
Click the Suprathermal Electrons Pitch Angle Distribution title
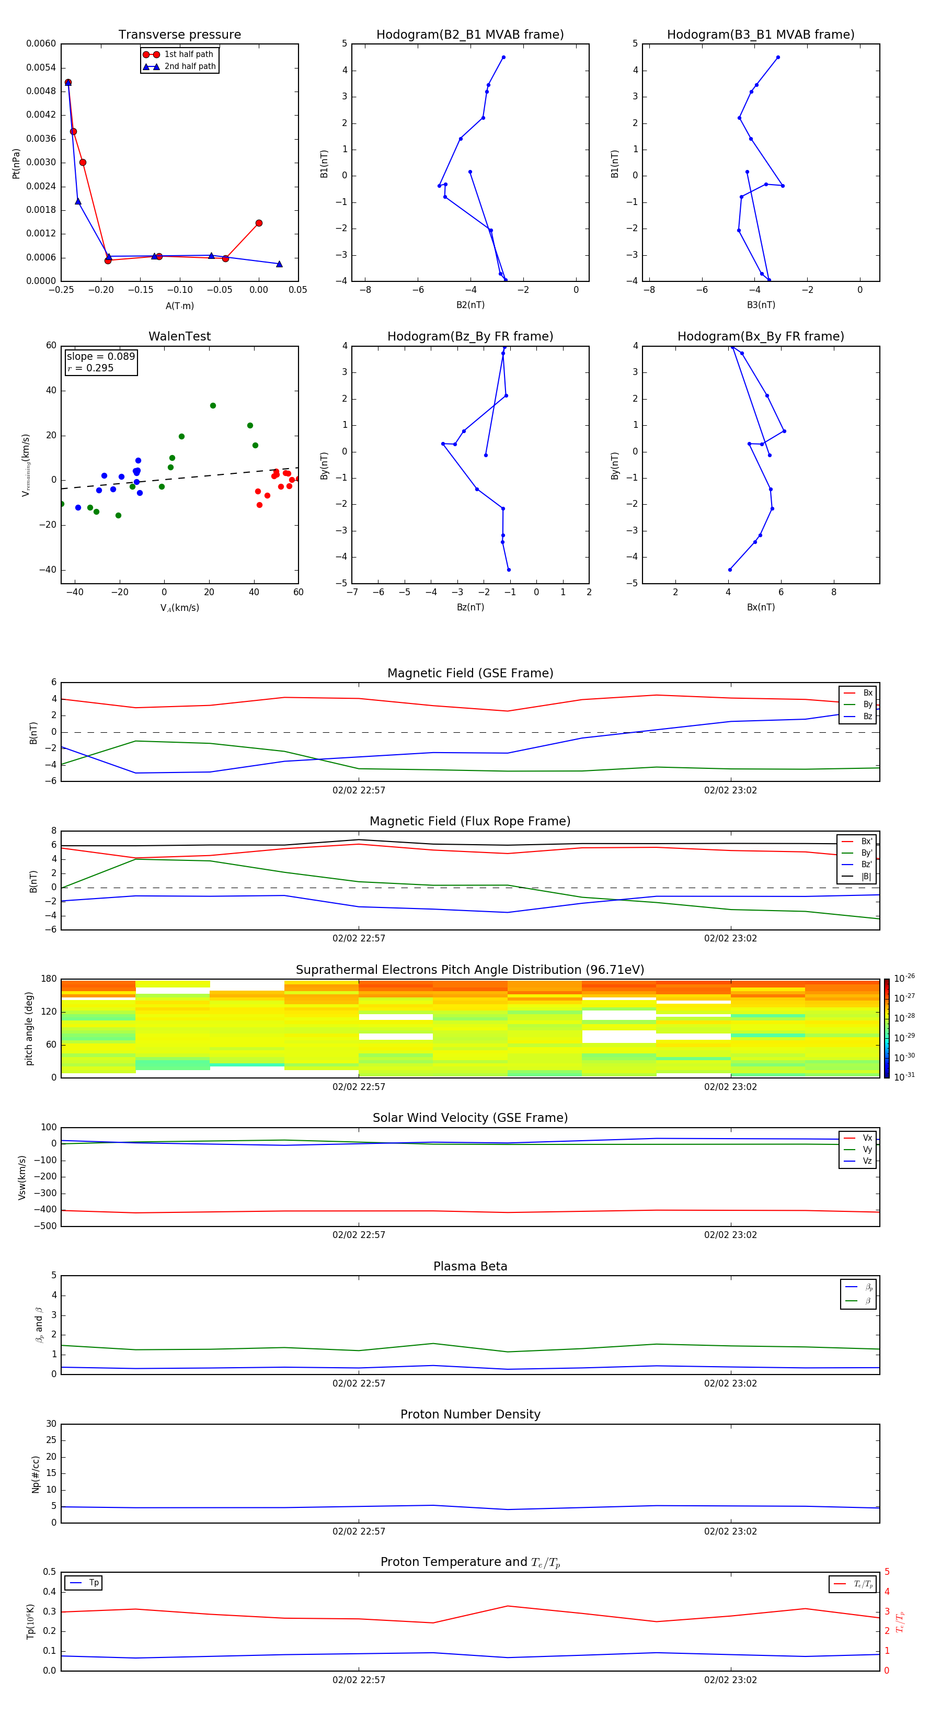(469, 970)
